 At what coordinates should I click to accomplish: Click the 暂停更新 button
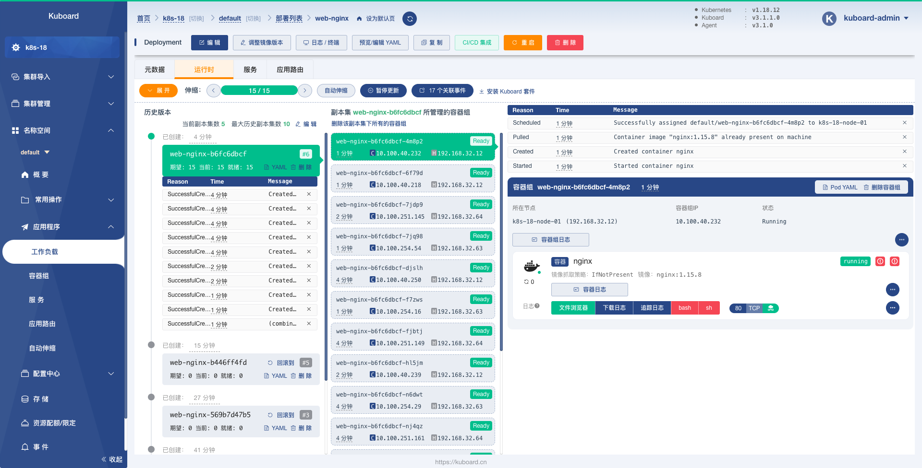coord(383,91)
